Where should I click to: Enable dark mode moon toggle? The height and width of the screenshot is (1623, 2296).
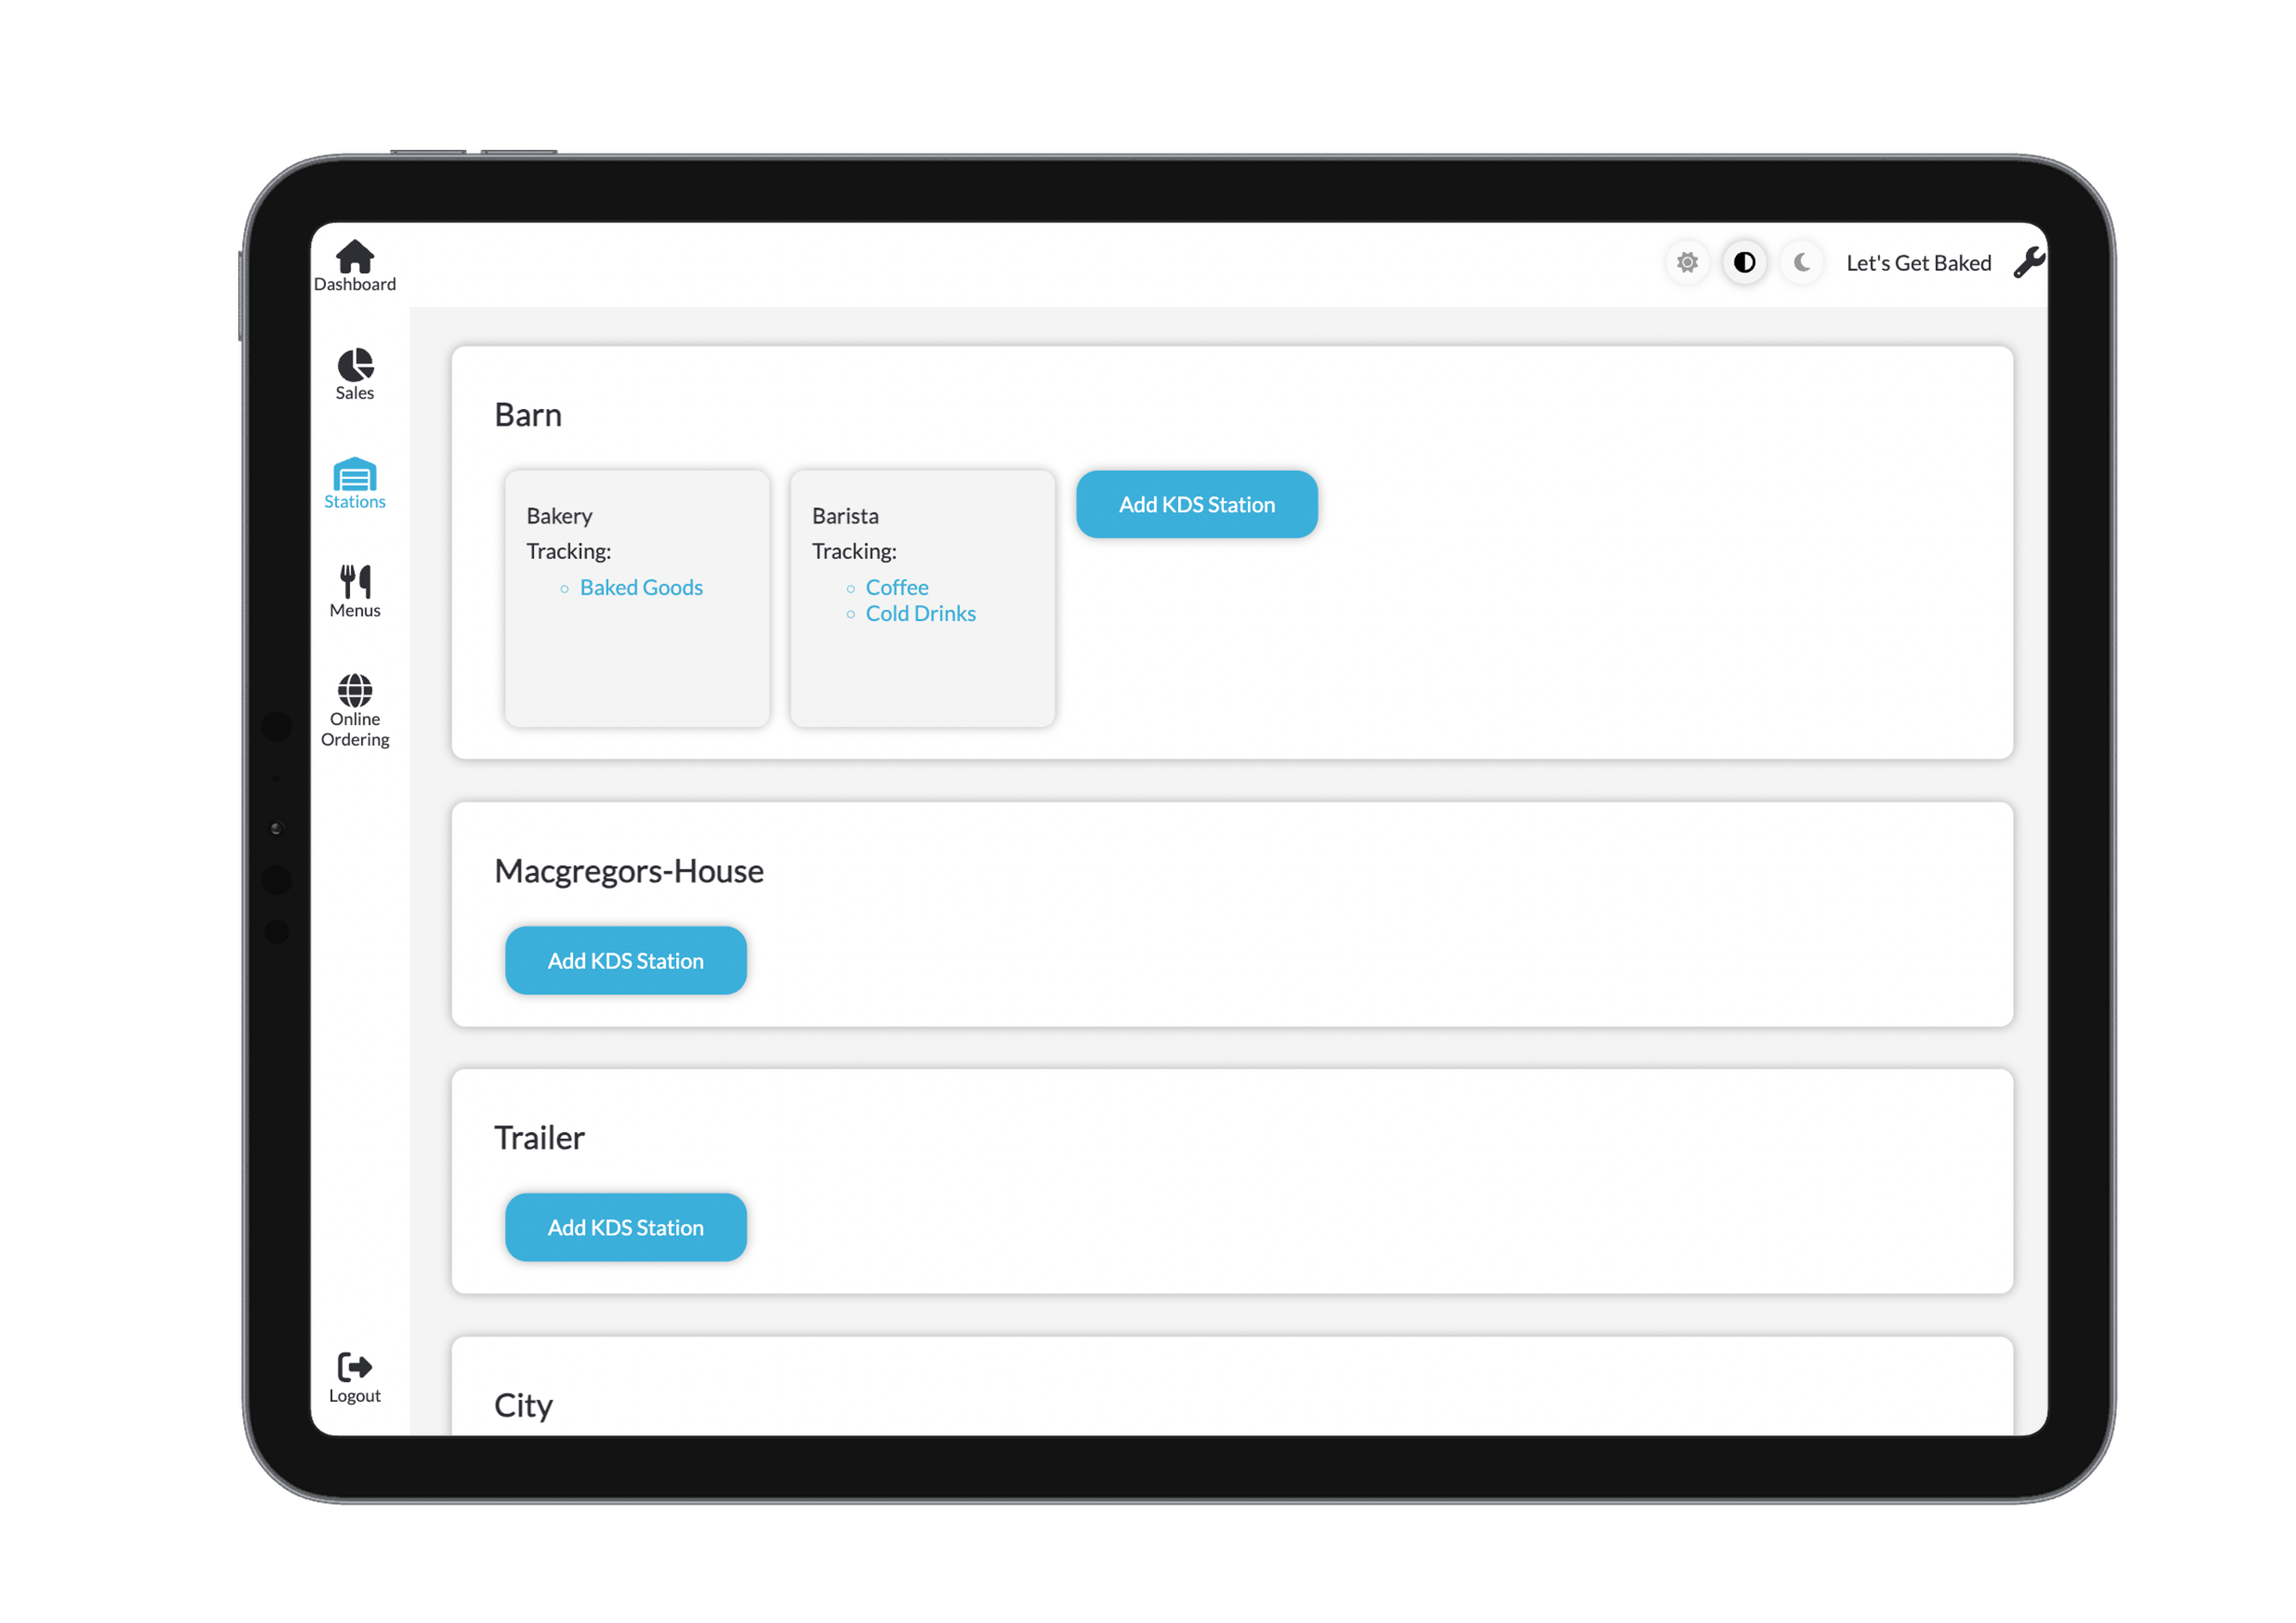(1802, 263)
